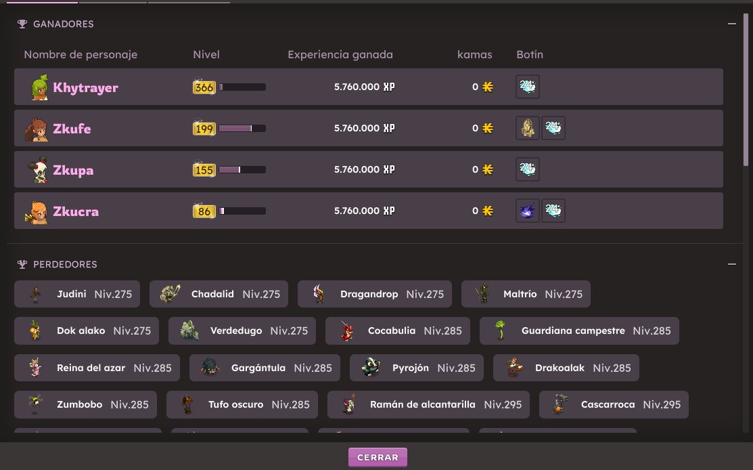Click the Judini monster icon
Image resolution: width=753 pixels, height=470 pixels.
tap(36, 294)
